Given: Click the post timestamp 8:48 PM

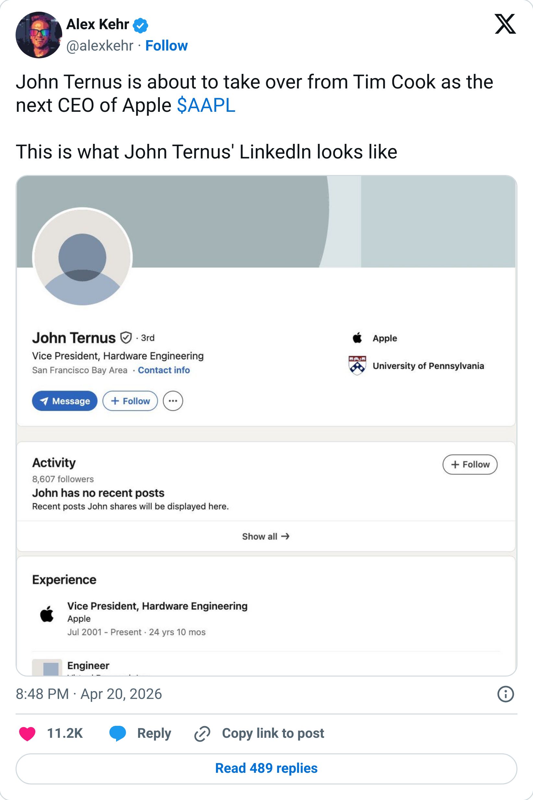Looking at the screenshot, I should (42, 694).
